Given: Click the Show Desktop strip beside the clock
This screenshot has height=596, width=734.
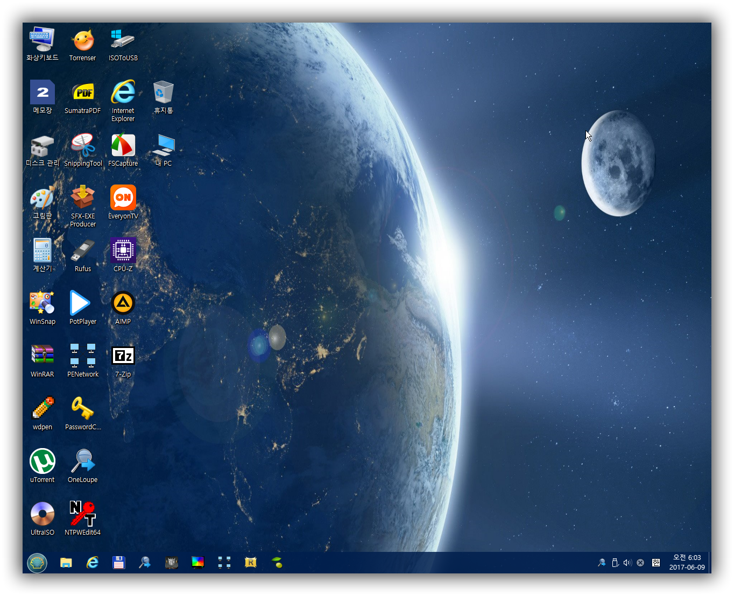Looking at the screenshot, I should [x=710, y=563].
